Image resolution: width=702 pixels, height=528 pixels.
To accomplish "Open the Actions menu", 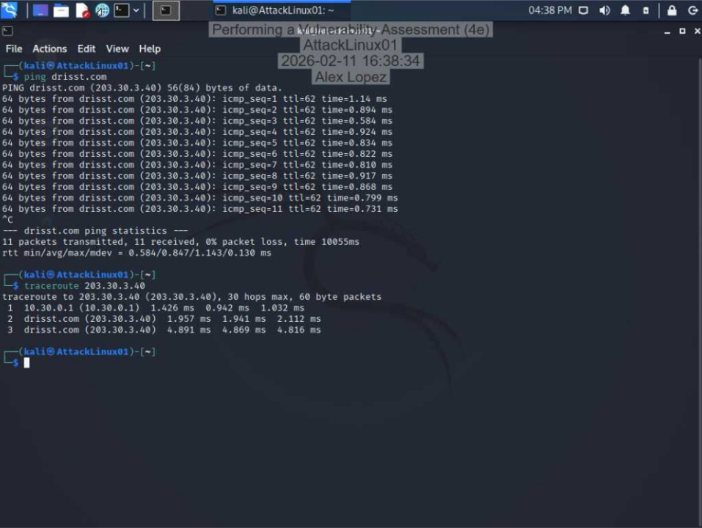I will pyautogui.click(x=49, y=48).
